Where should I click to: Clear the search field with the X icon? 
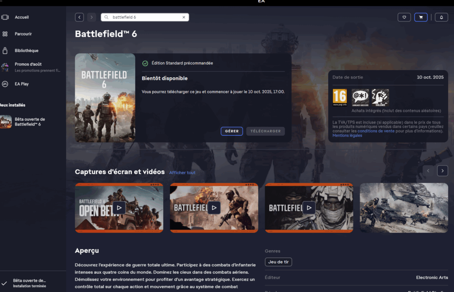click(x=184, y=17)
